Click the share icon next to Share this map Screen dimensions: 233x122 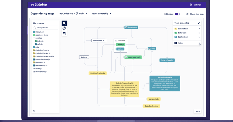point(187,14)
